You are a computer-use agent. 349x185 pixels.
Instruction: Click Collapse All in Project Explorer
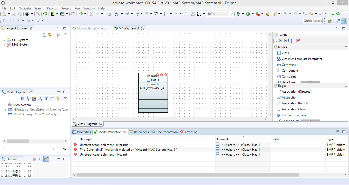click(44, 35)
